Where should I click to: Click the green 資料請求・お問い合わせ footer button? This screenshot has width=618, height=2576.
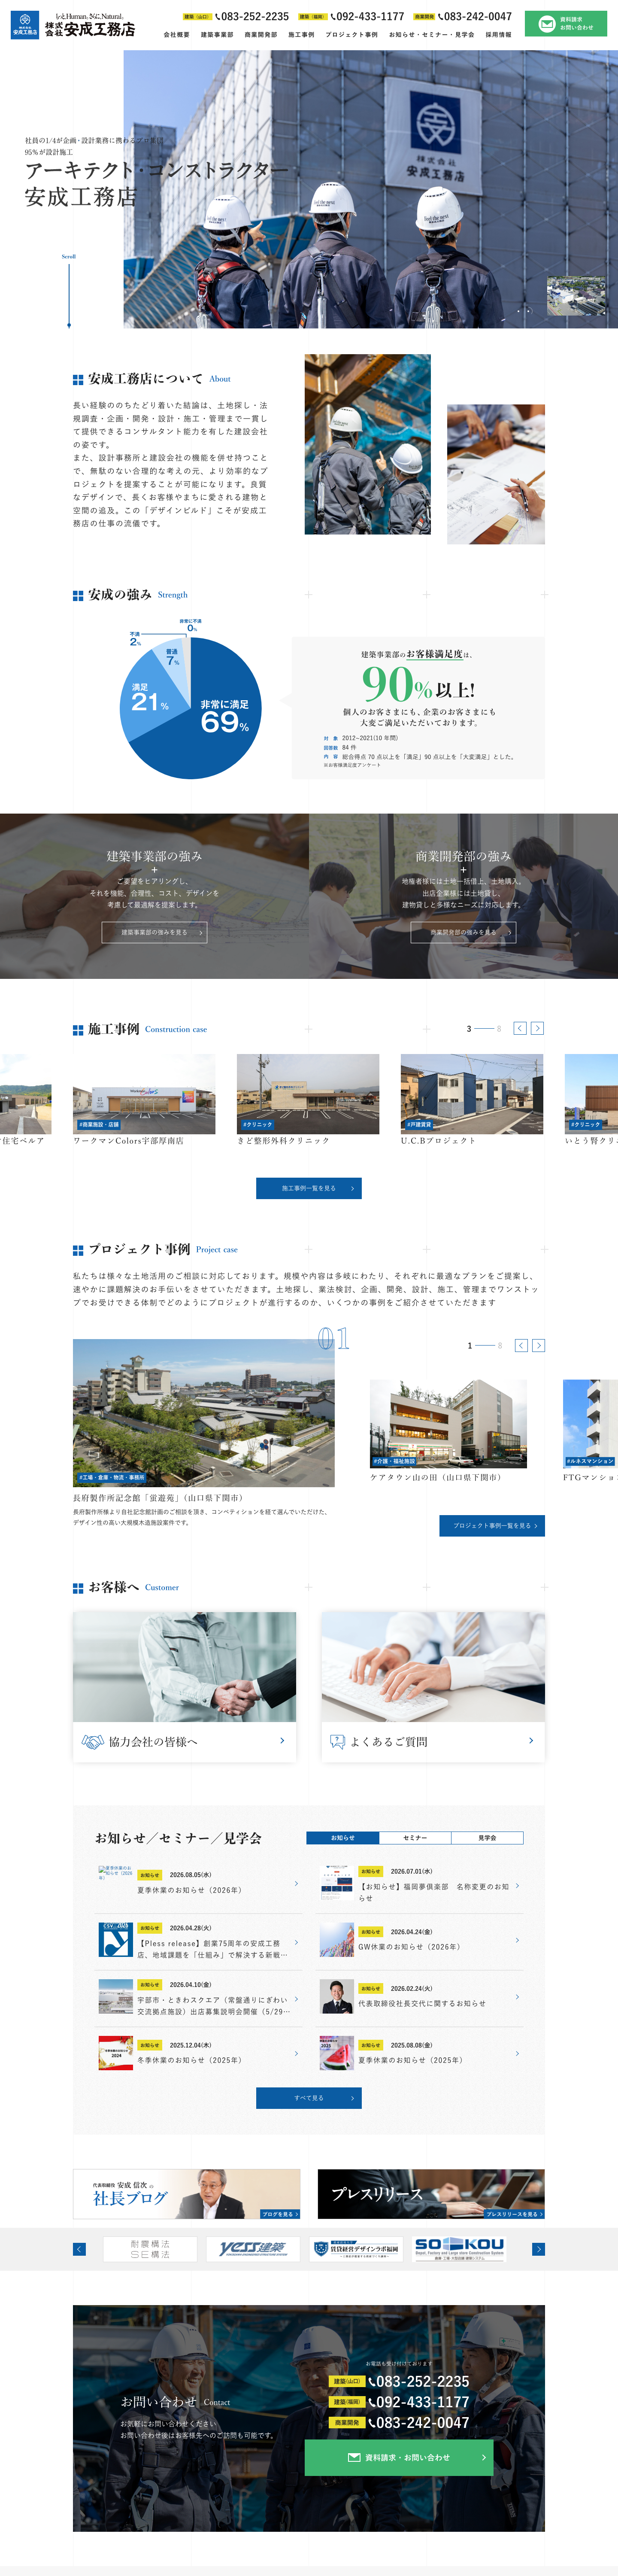point(399,2457)
